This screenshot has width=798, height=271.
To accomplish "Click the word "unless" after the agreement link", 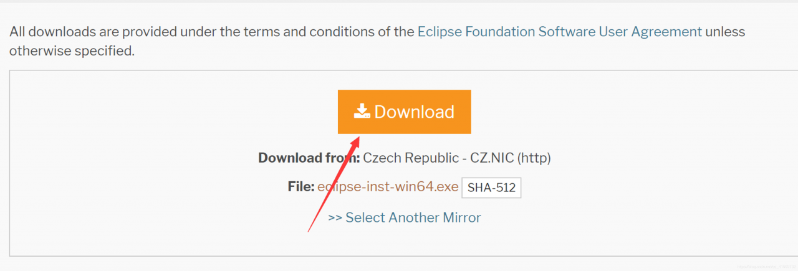I will 725,31.
